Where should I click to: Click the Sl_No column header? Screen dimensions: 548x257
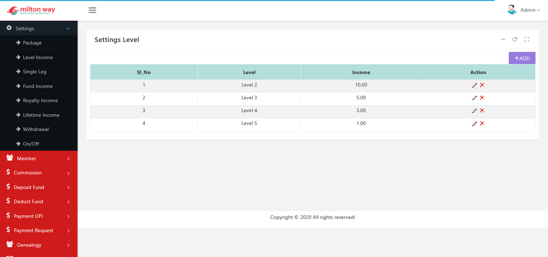(144, 72)
